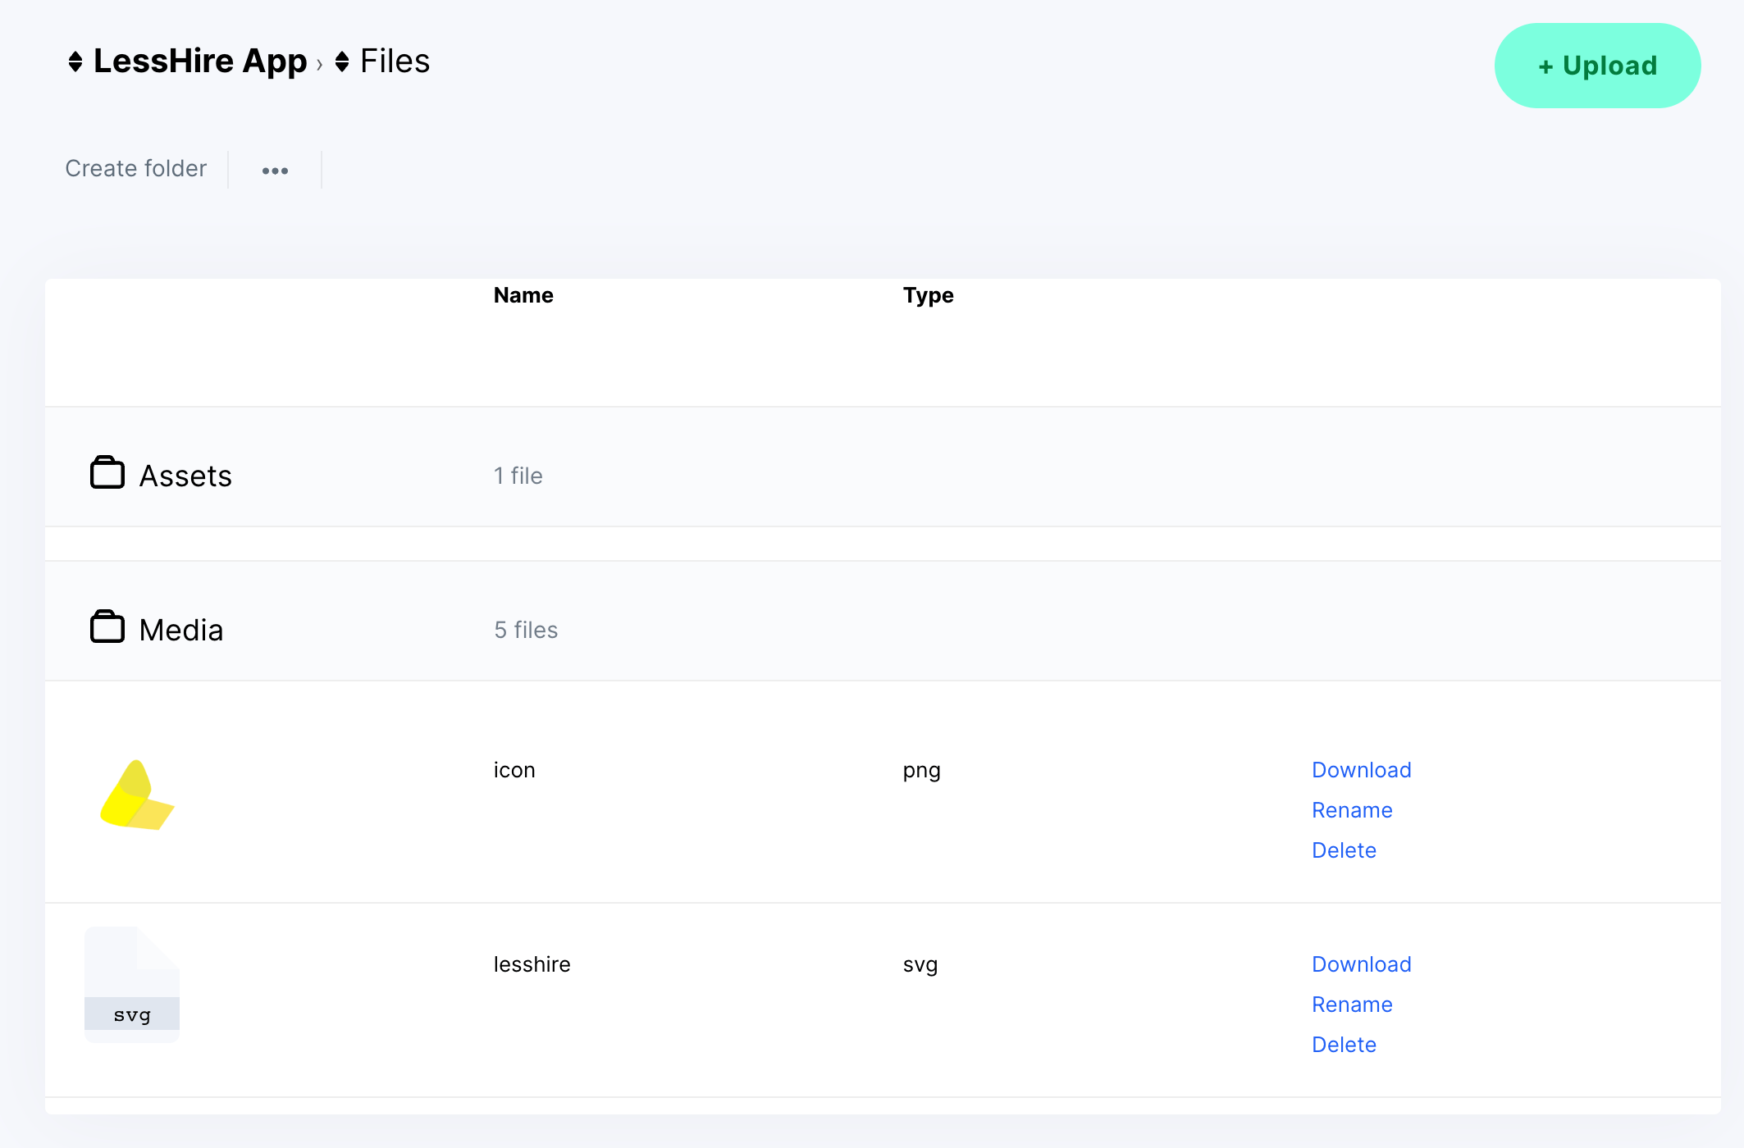Download the icon png file

[1361, 769]
